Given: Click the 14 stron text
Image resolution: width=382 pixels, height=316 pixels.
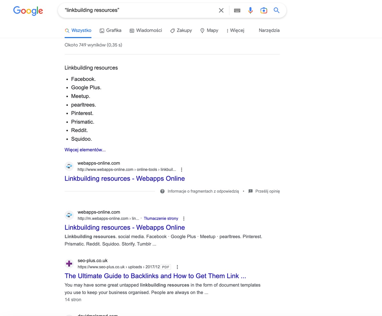Looking at the screenshot, I should click(73, 300).
